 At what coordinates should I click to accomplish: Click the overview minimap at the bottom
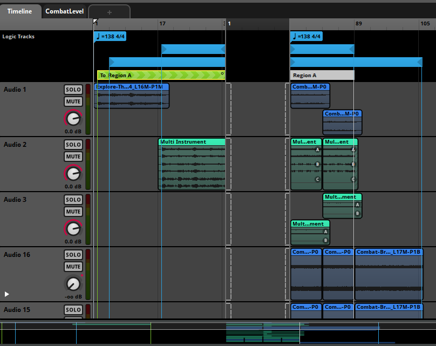[218, 333]
